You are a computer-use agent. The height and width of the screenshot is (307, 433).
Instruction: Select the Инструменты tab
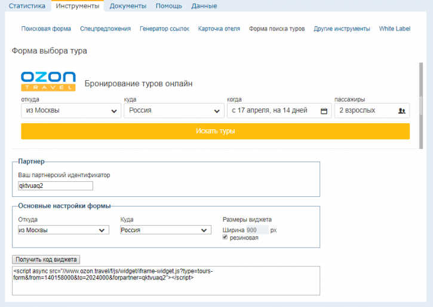pyautogui.click(x=78, y=6)
